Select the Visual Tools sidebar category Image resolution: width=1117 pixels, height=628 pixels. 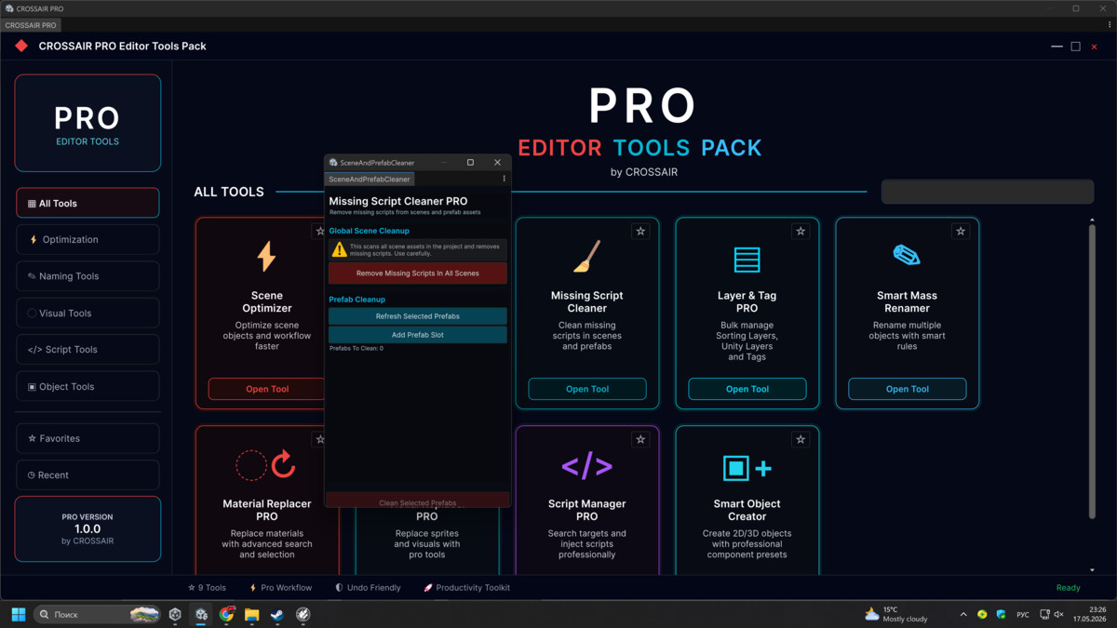[87, 313]
